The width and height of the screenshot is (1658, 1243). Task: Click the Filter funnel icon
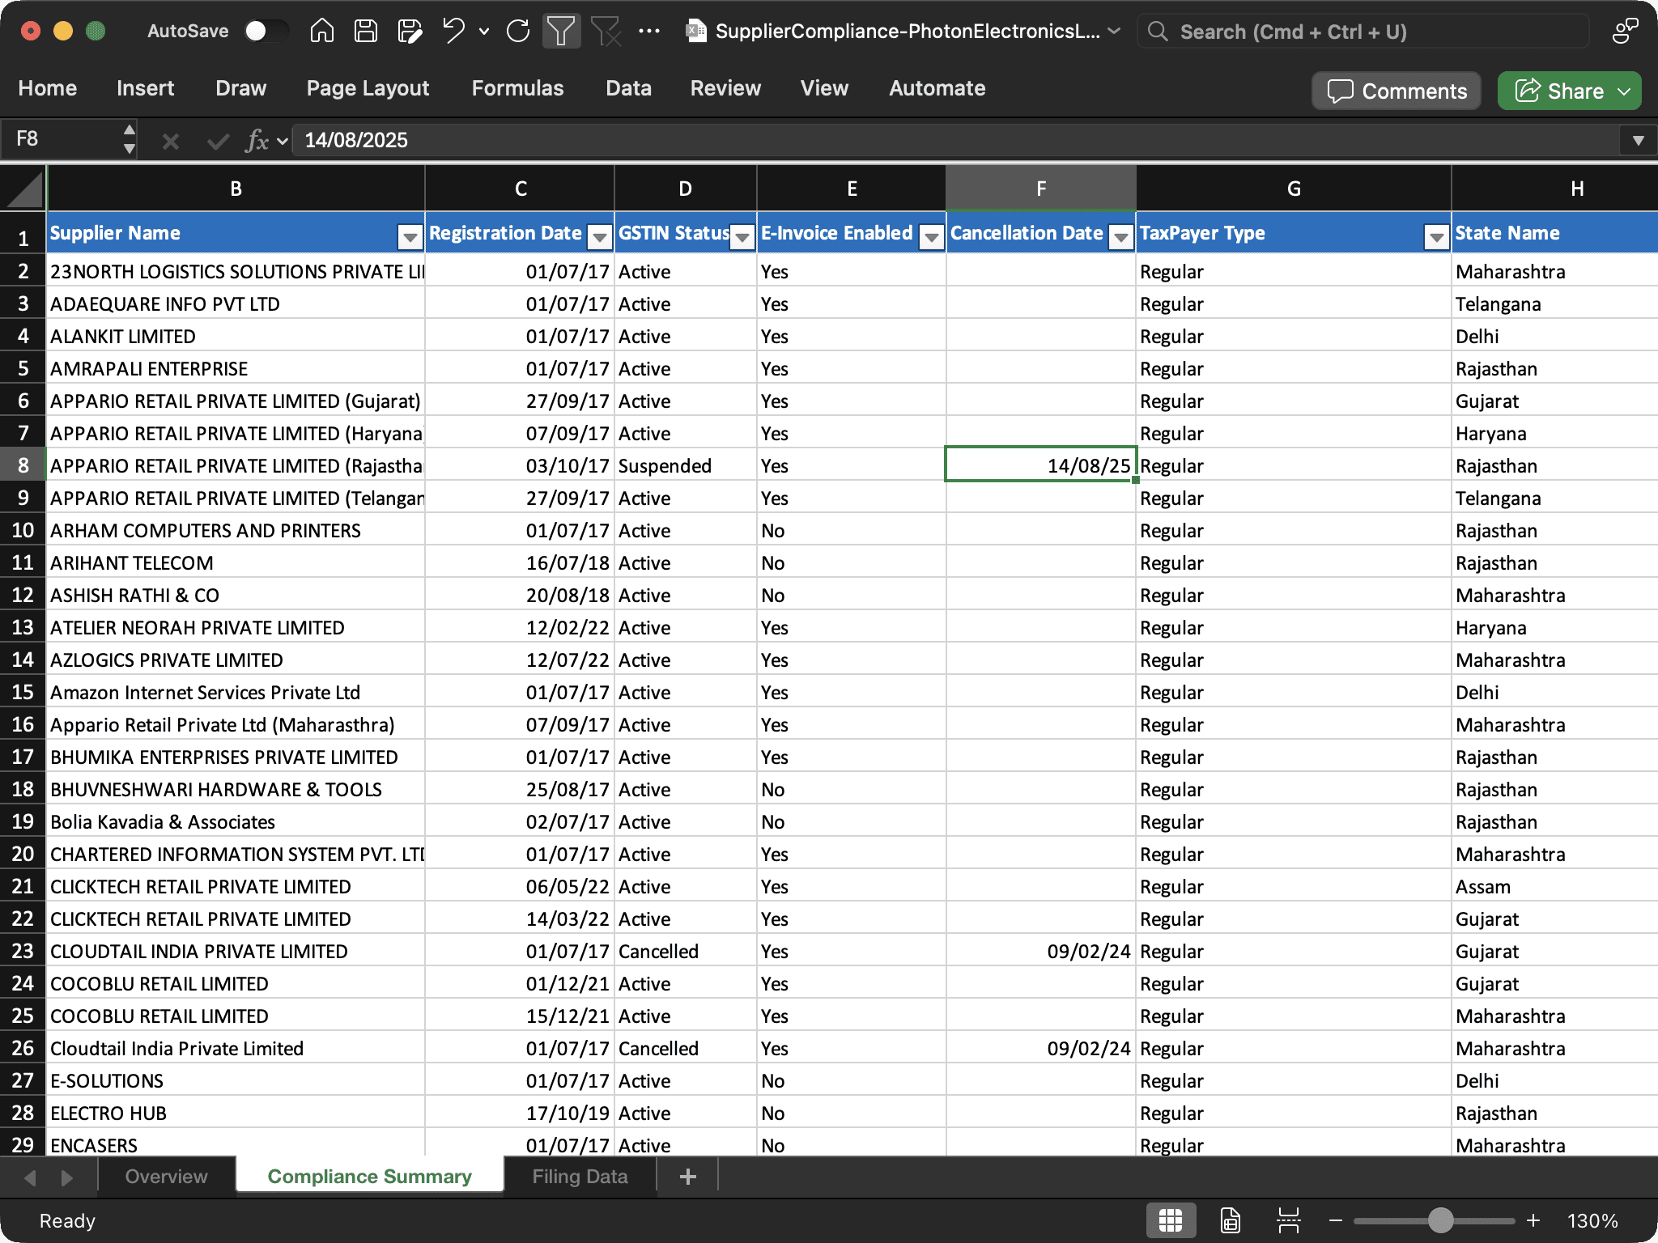(x=561, y=32)
